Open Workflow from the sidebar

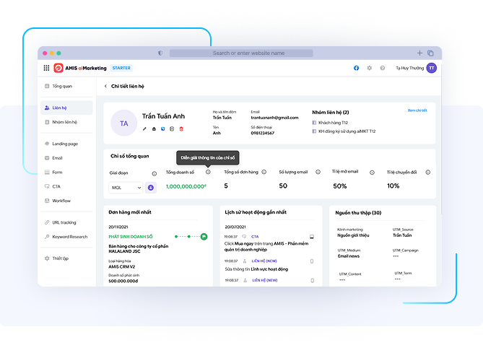61,201
